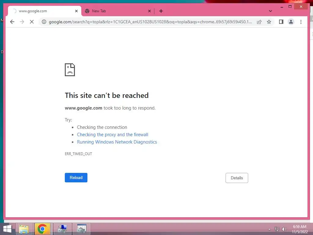Open the Chrome side panel
This screenshot has height=235, width=313.
[x=281, y=22]
